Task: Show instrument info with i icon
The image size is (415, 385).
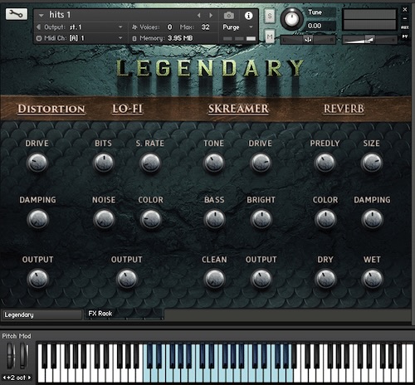Action: [x=248, y=16]
